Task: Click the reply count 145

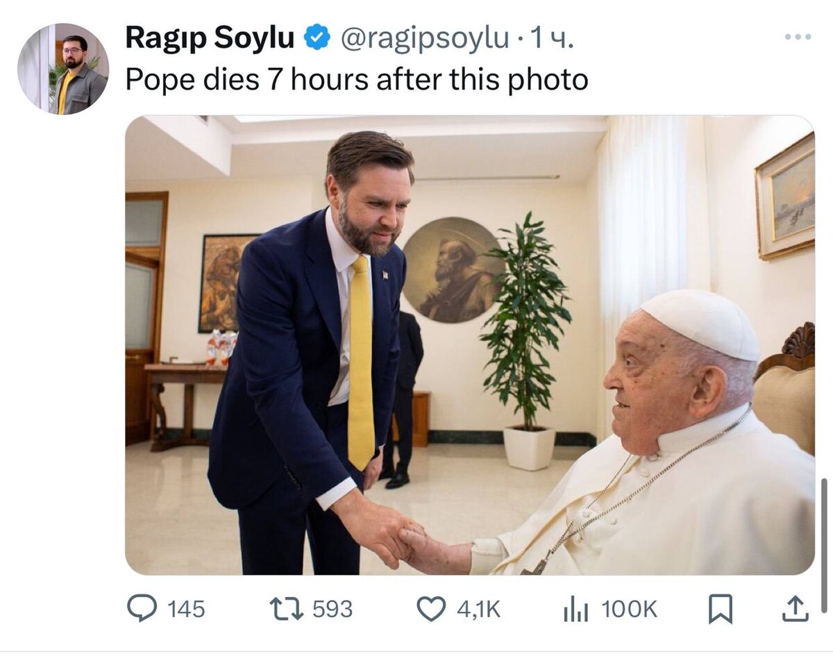Action: point(186,610)
